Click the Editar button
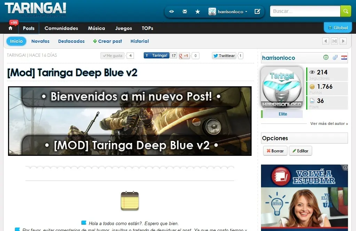Image resolution: width=356 pixels, height=231 pixels. pos(300,151)
